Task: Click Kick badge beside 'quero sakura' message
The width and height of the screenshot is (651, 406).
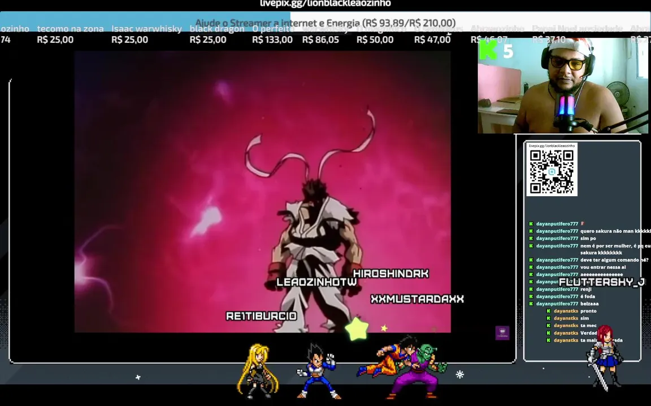Action: [531, 231]
